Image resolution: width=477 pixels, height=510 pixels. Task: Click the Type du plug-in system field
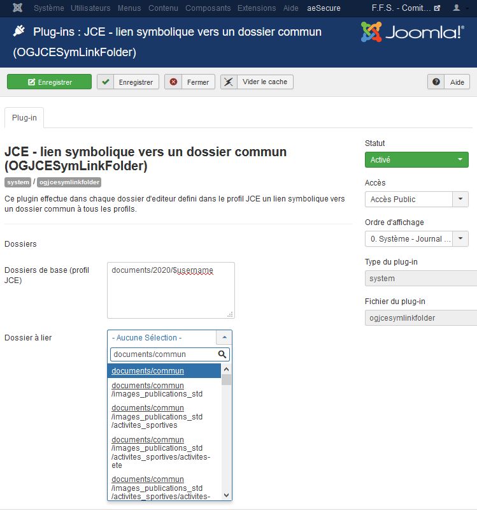[421, 279]
